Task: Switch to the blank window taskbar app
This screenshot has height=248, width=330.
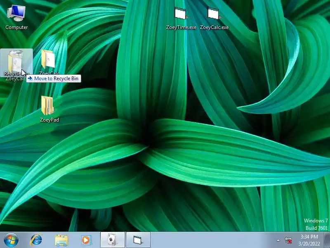Action: [x=138, y=240]
